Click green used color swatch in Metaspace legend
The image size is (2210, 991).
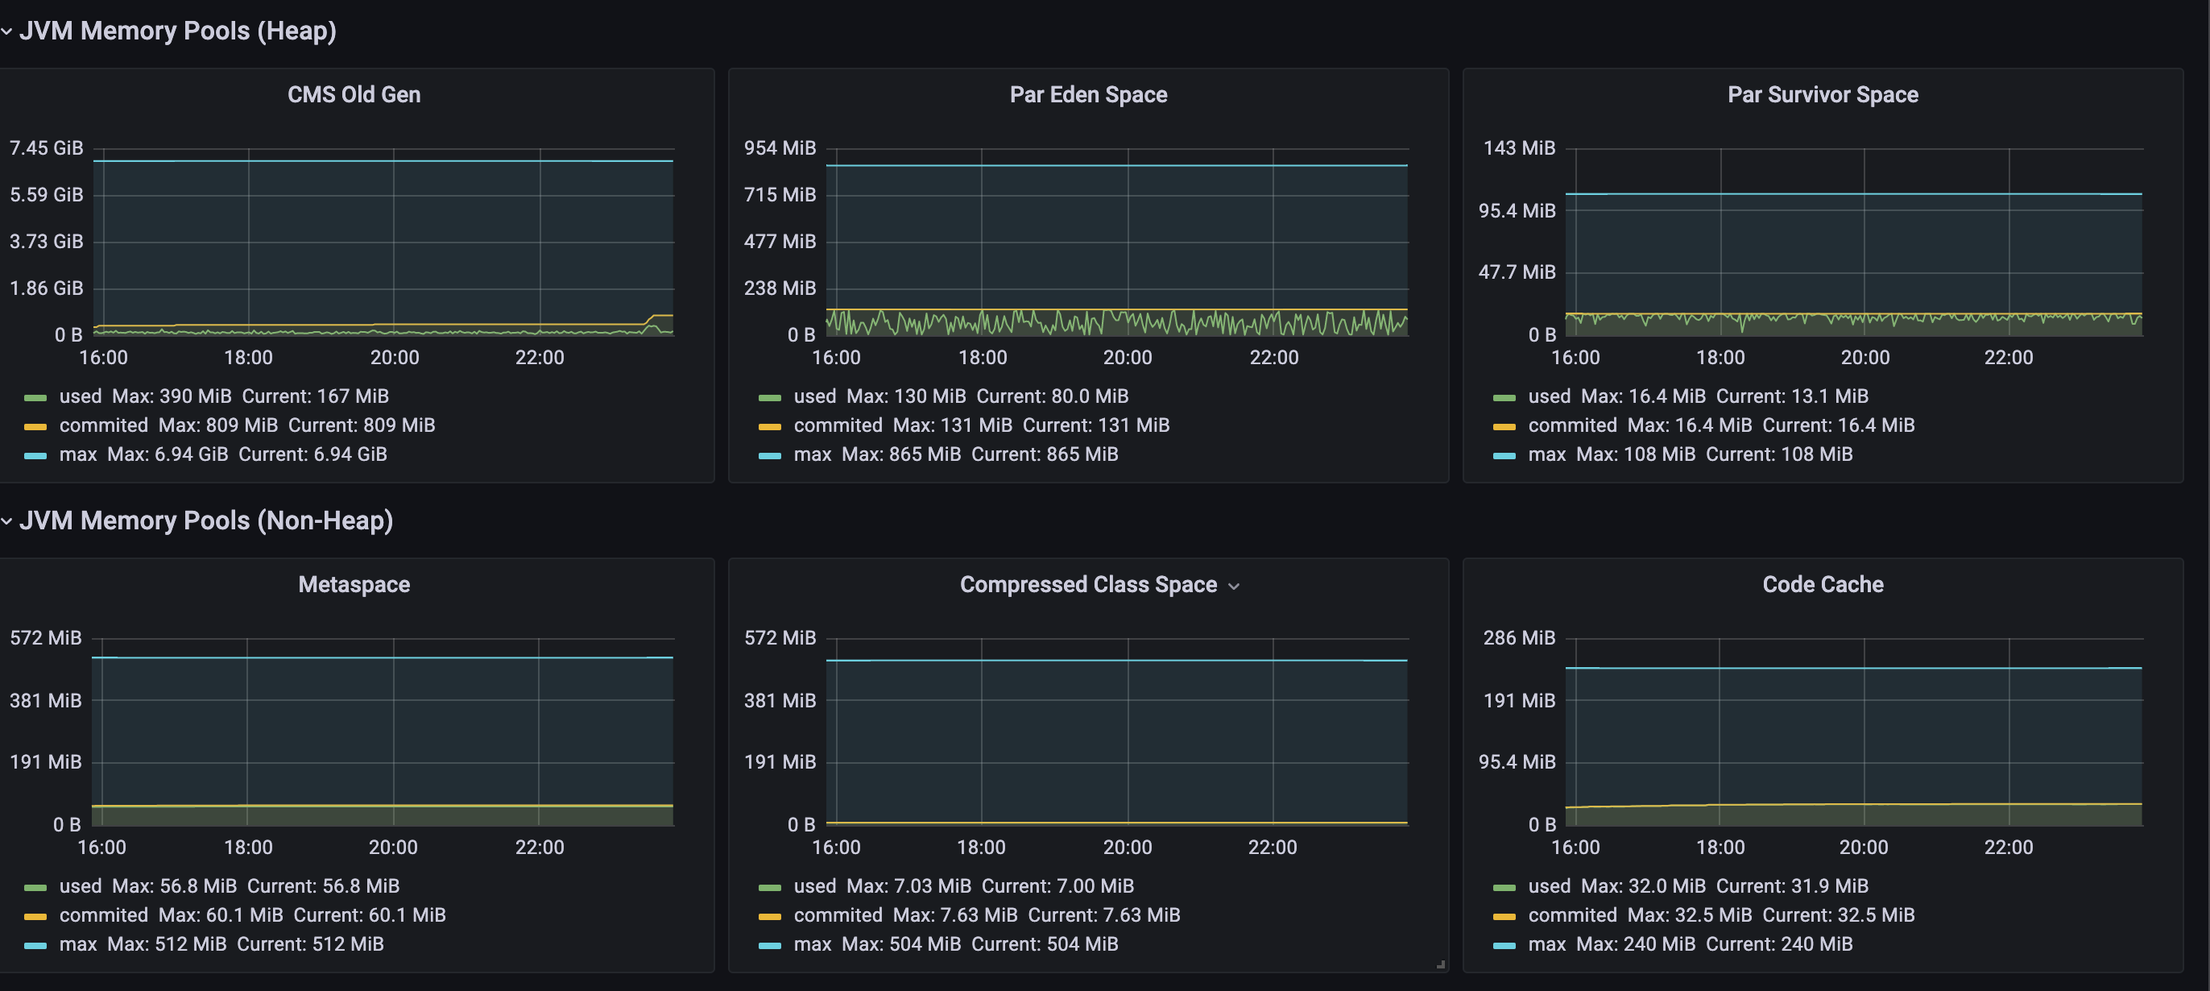[35, 887]
